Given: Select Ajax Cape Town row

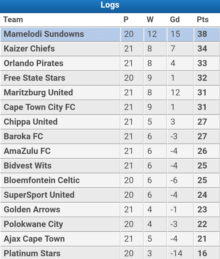Looking at the screenshot, I should tap(110, 239).
